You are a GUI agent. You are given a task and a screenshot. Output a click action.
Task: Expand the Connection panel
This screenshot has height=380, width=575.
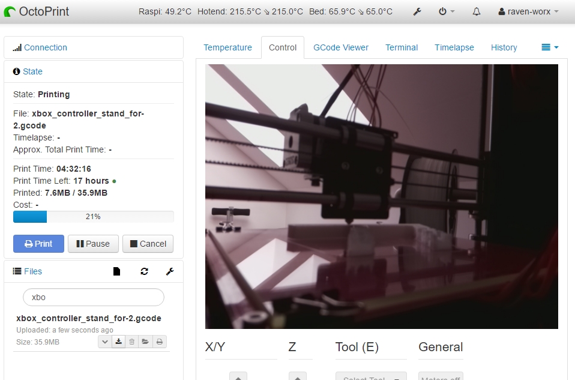[x=46, y=47]
